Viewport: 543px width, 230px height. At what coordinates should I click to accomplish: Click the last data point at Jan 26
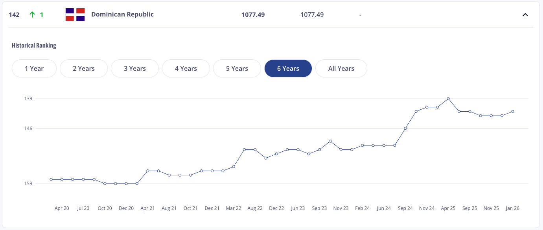[x=513, y=111]
